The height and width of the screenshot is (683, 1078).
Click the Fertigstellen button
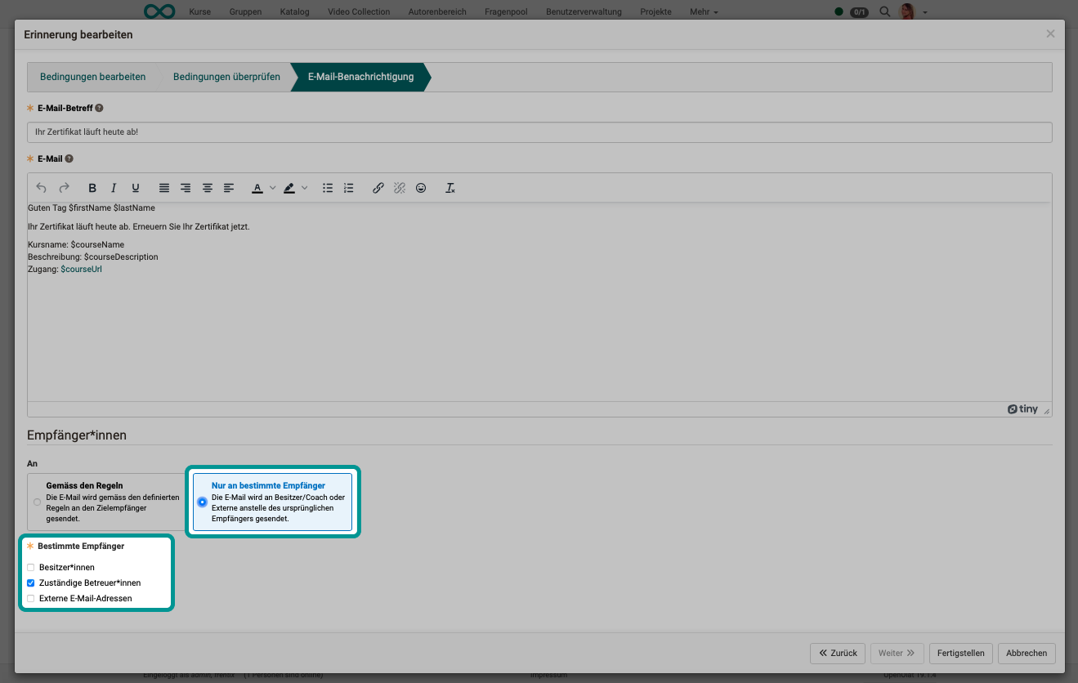pyautogui.click(x=960, y=653)
